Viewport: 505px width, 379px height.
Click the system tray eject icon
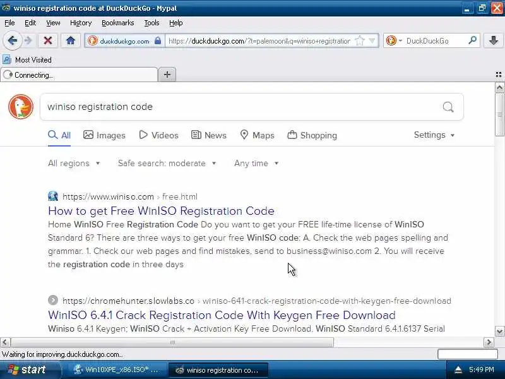click(x=458, y=370)
